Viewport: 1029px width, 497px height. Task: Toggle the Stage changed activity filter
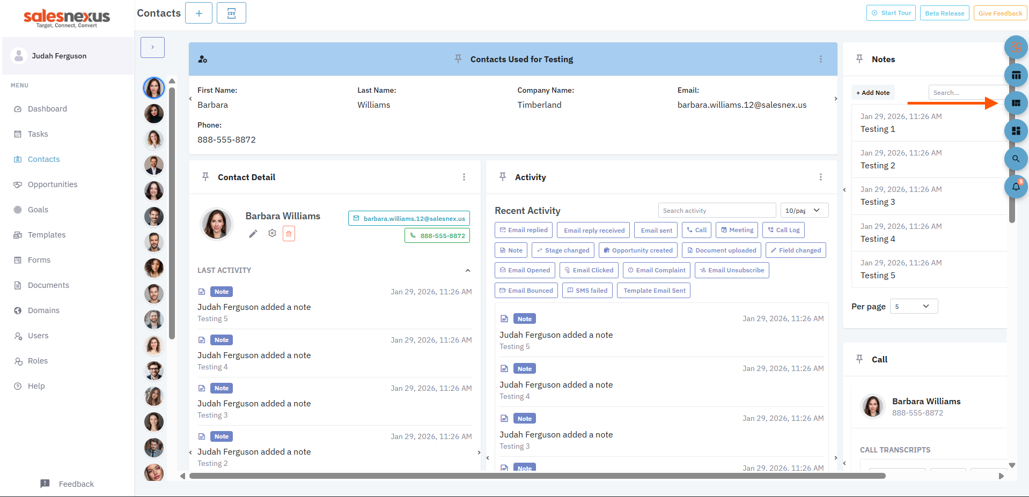pos(562,250)
